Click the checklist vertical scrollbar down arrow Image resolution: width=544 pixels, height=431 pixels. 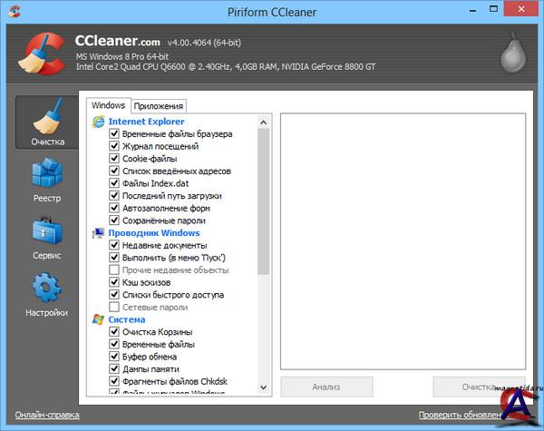click(264, 390)
